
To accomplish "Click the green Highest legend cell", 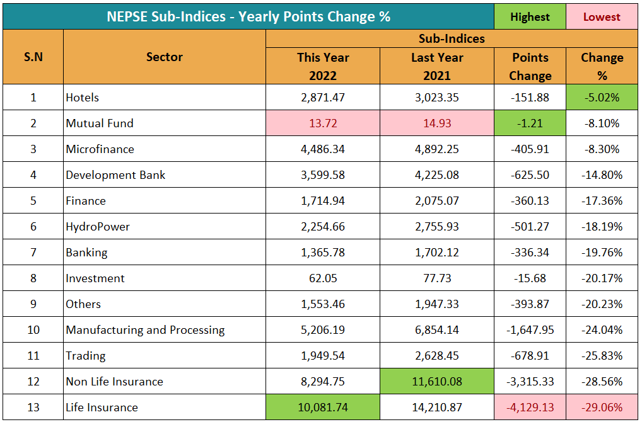I will 530,17.
